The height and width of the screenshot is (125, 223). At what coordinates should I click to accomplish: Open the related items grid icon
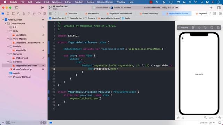(50, 14)
